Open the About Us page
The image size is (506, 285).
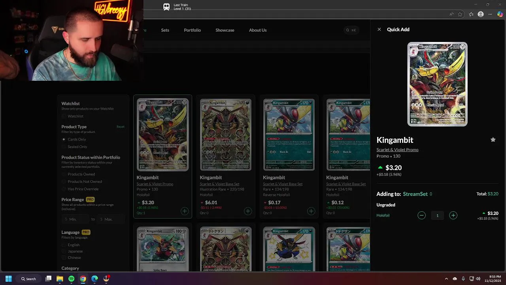[258, 30]
